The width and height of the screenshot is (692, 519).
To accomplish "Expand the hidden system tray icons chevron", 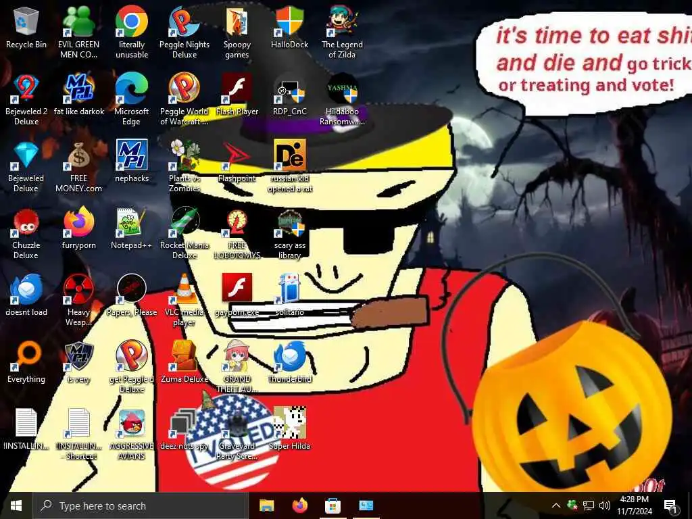I will pyautogui.click(x=556, y=505).
